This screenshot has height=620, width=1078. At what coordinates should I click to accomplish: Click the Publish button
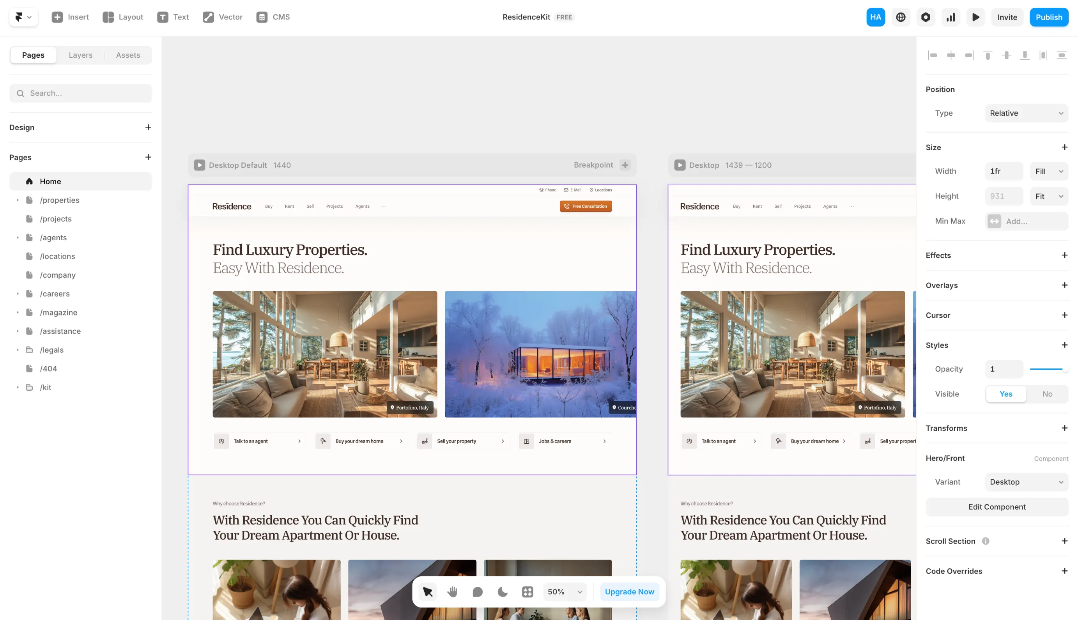pyautogui.click(x=1049, y=17)
